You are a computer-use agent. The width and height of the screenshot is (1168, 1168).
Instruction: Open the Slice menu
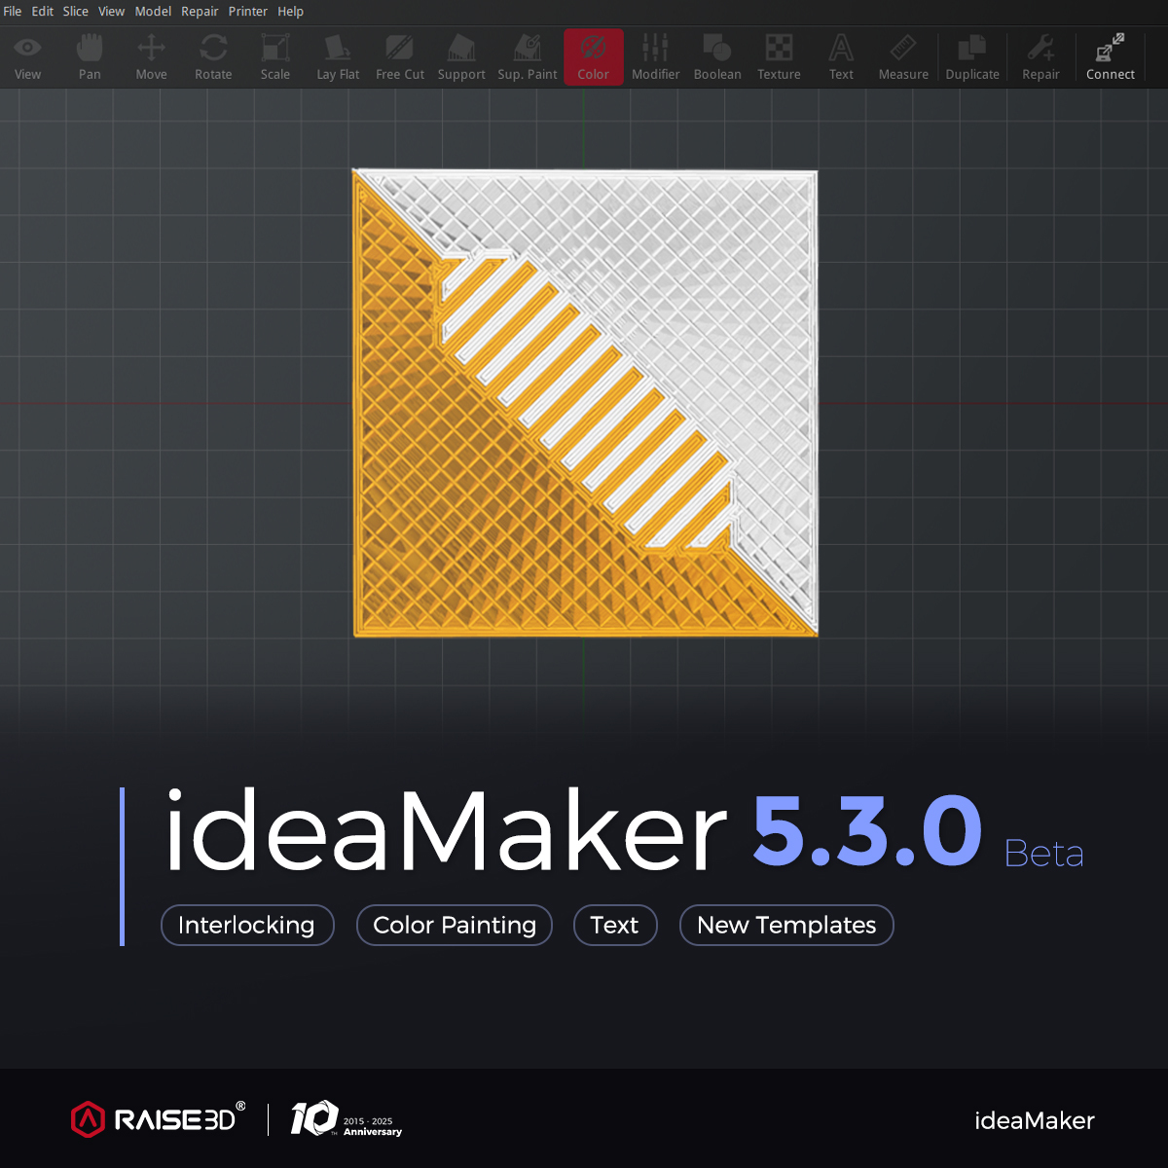click(76, 12)
